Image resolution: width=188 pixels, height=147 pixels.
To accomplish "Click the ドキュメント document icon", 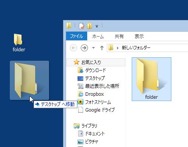I will [80, 133].
